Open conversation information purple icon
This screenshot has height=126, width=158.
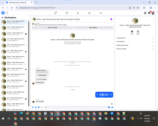[111, 19]
